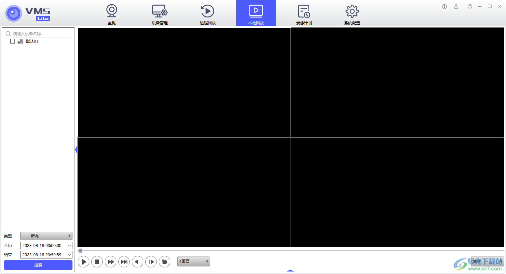Viewport: 506px width, 274px height.
Task: Open the 设备管理 tab
Action: (x=160, y=14)
